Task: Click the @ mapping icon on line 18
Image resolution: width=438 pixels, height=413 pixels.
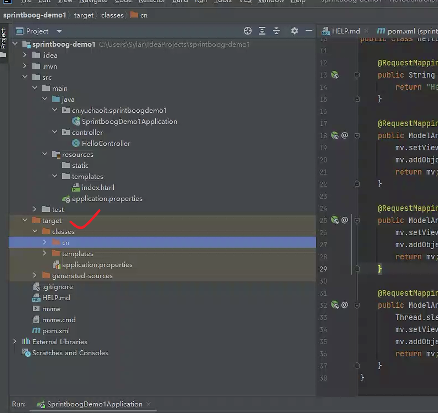Action: pyautogui.click(x=345, y=135)
